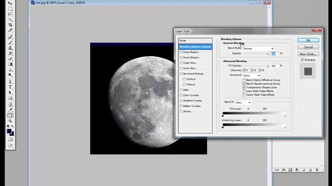Enable the Outer Glow checkbox
The width and height of the screenshot is (332, 186).
tap(181, 63)
